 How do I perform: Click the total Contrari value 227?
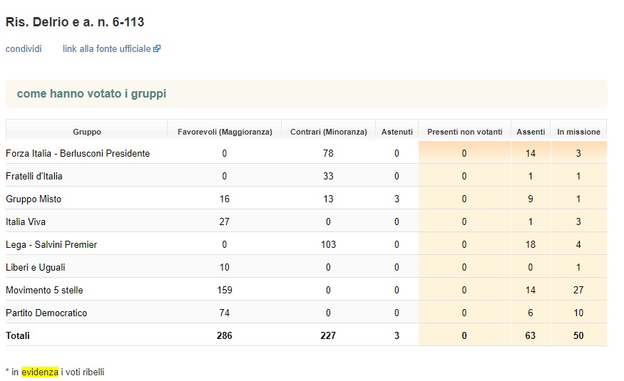(328, 335)
